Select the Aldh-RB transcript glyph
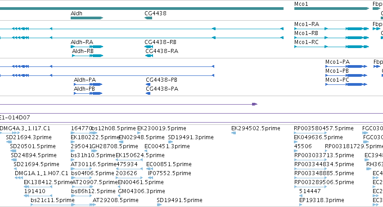Viewport: 383px width, 207px height. click(87, 56)
